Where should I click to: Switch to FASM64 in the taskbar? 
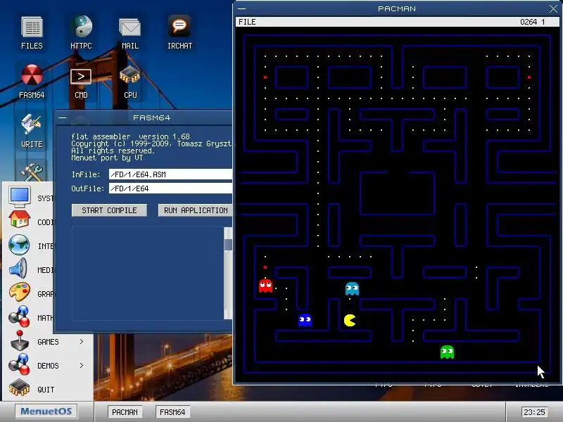pos(172,412)
